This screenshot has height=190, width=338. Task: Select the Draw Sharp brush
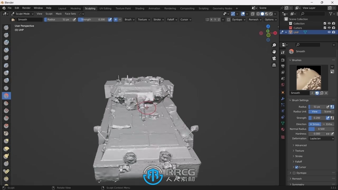point(6,35)
